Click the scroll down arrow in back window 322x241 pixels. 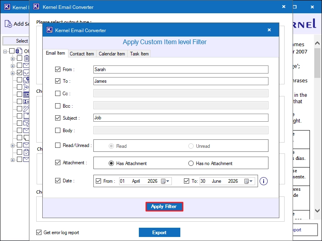317,210
